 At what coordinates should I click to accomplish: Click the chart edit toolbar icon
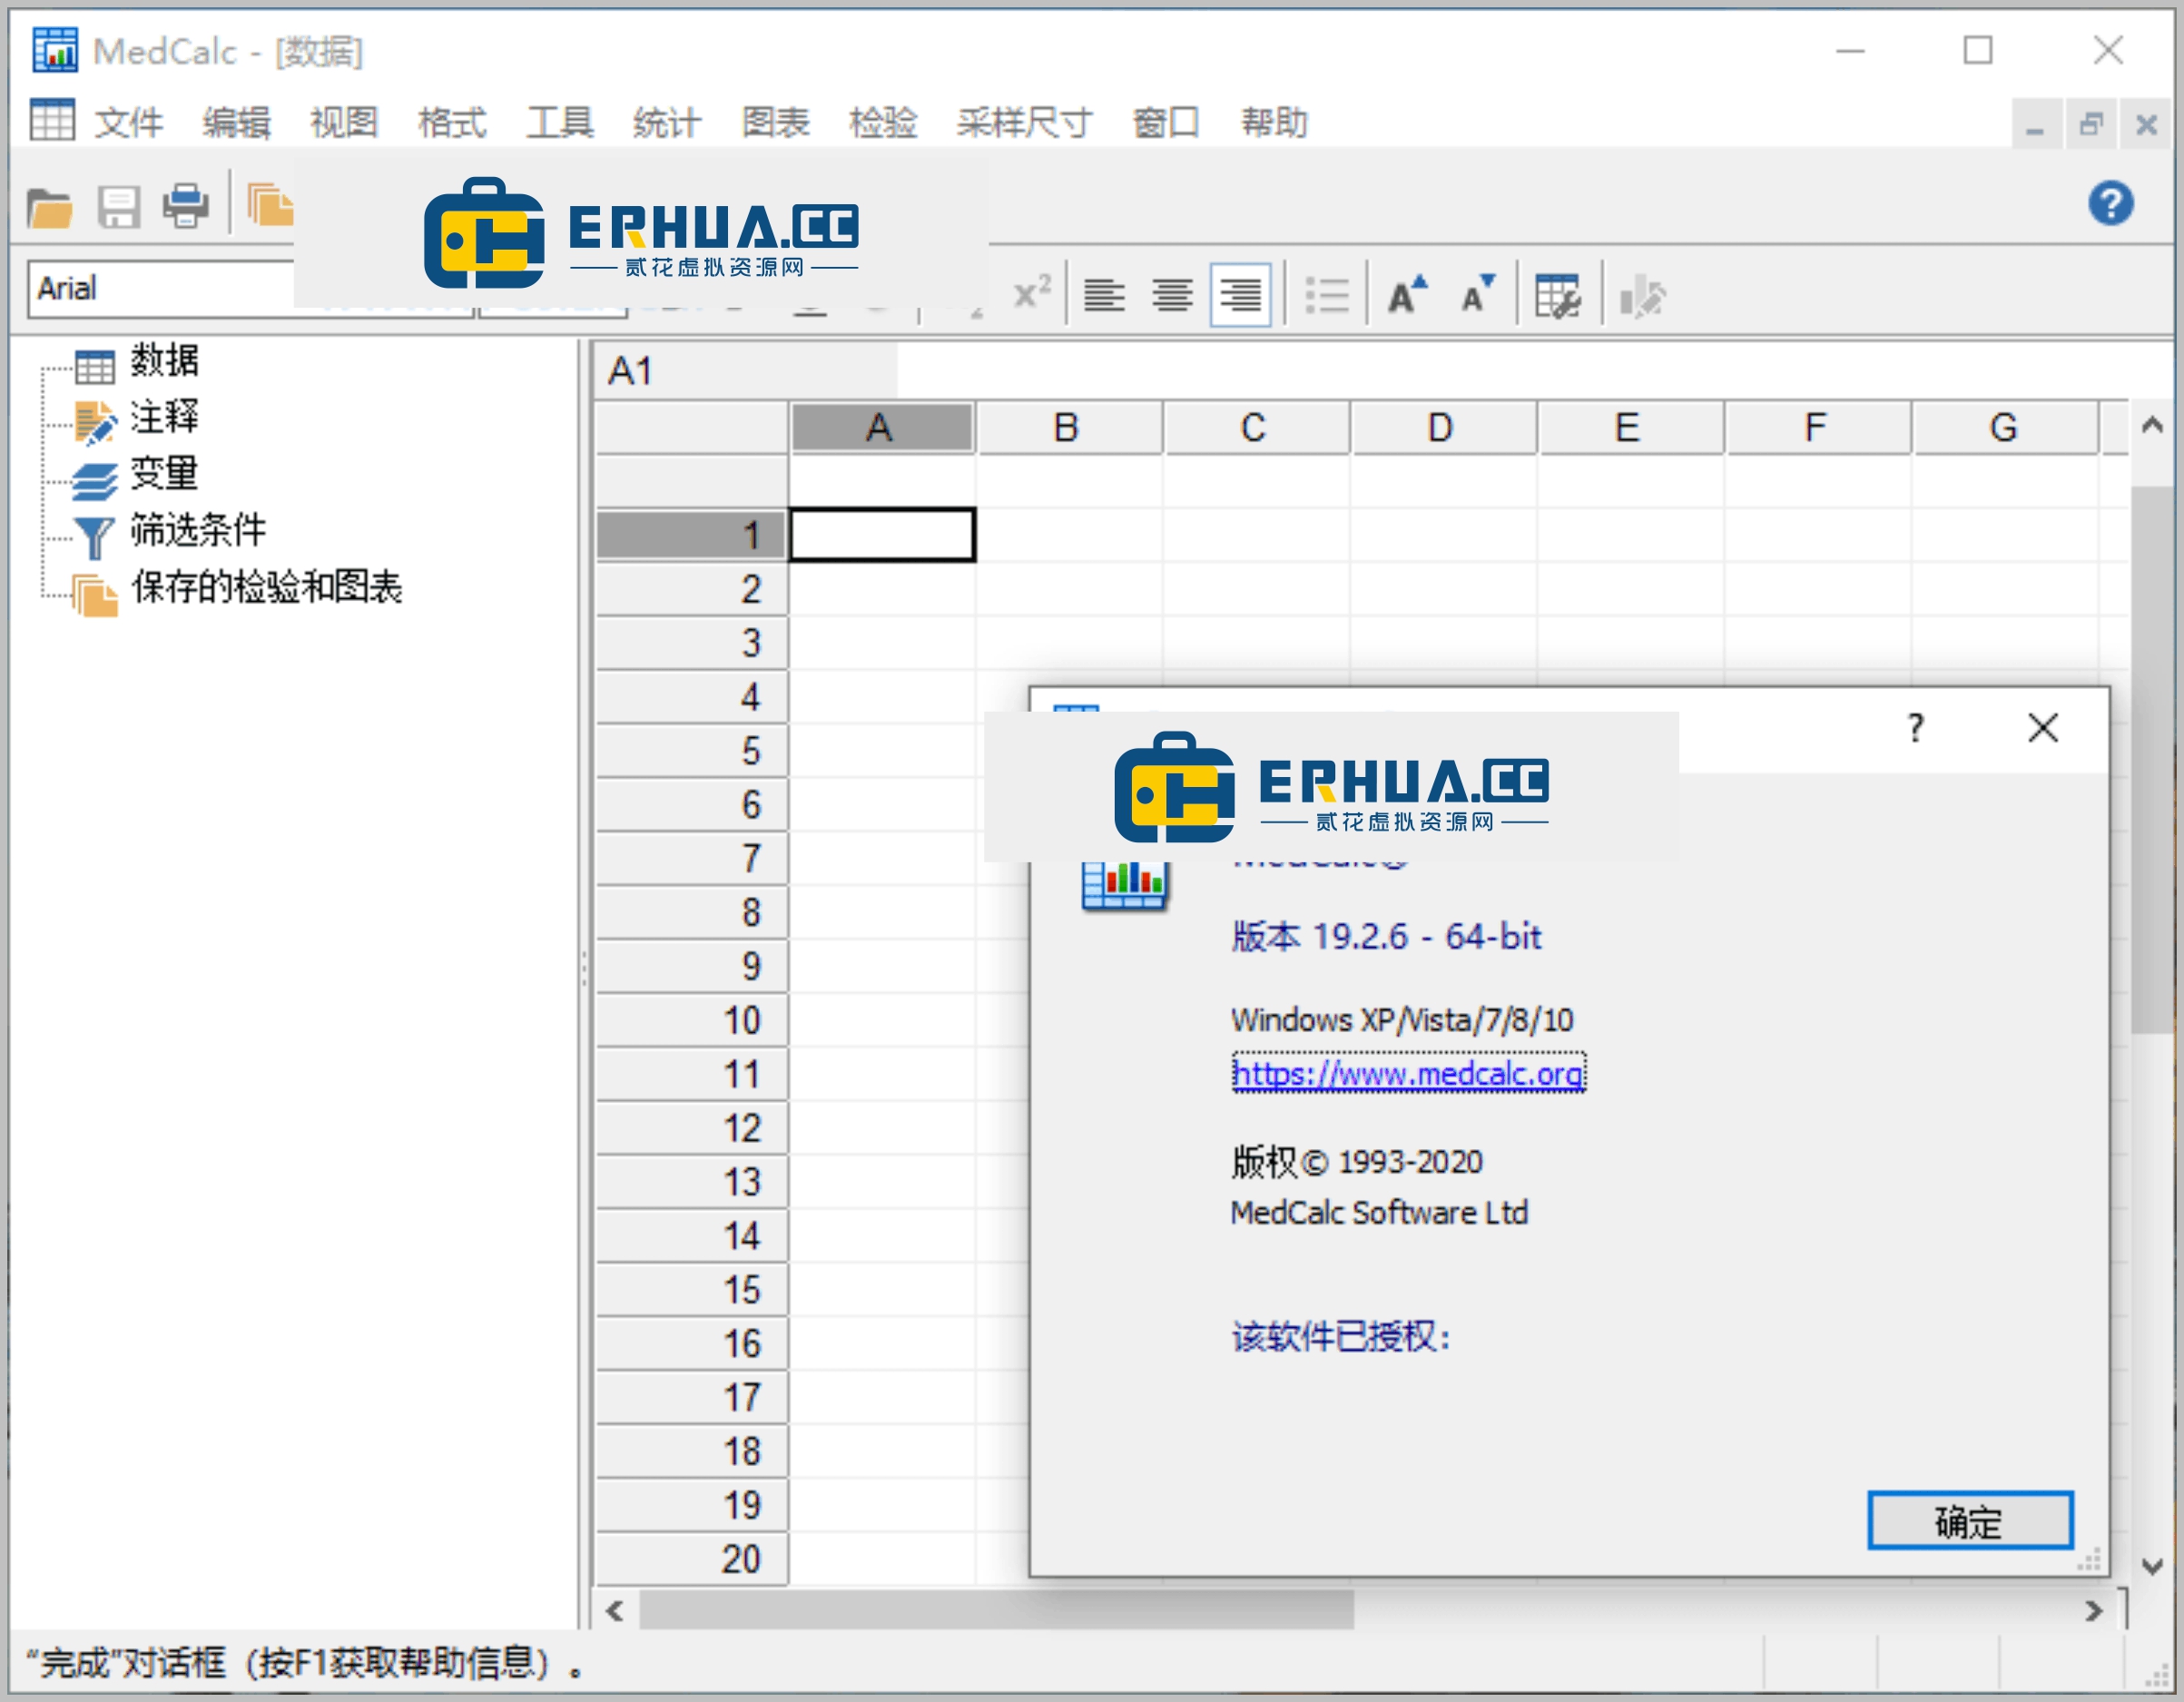pos(1642,297)
